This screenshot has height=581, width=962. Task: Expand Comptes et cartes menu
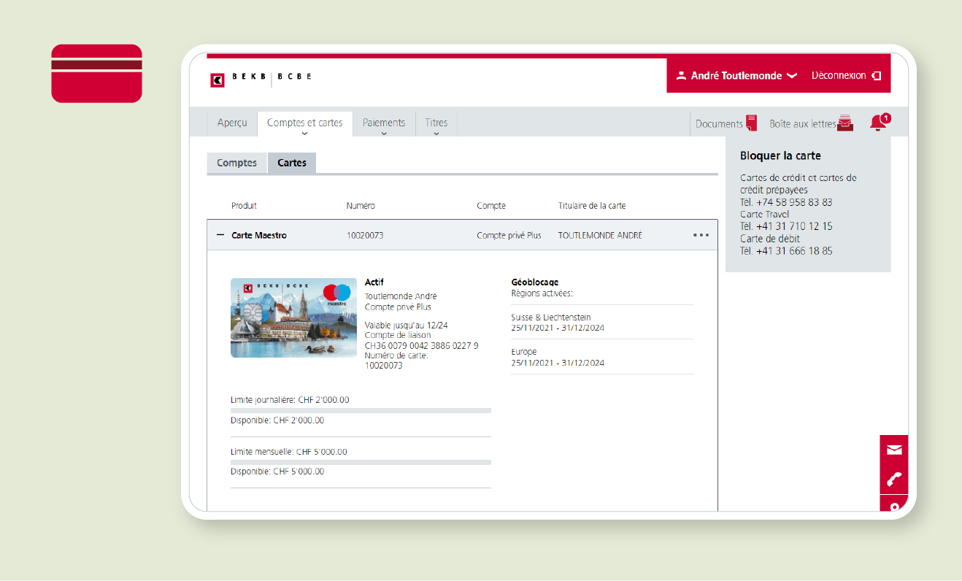pyautogui.click(x=304, y=123)
